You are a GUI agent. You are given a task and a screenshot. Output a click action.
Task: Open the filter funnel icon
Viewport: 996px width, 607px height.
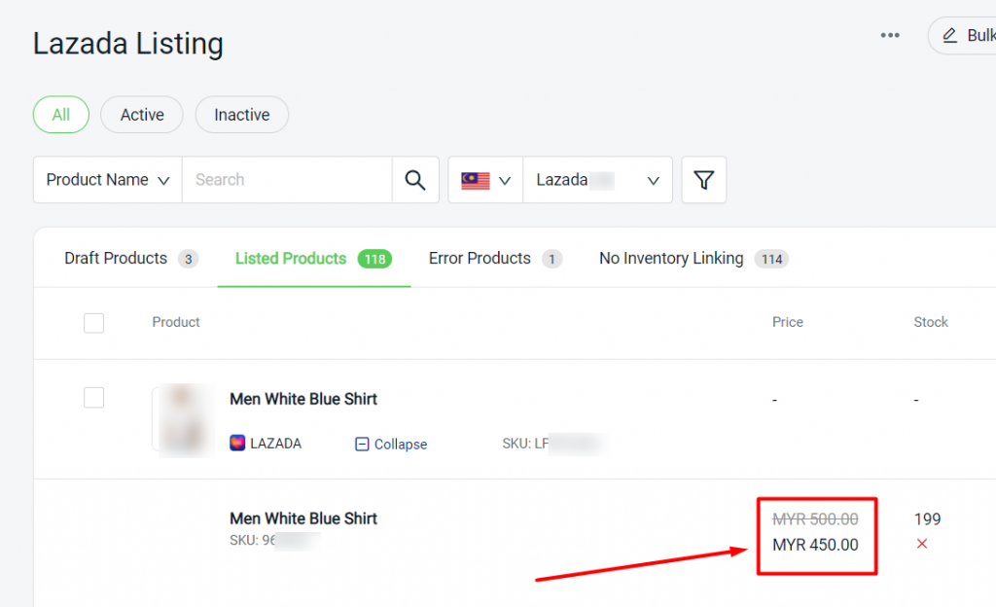coord(704,180)
